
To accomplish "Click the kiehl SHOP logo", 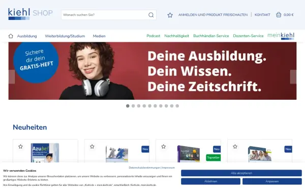I will coord(30,14).
